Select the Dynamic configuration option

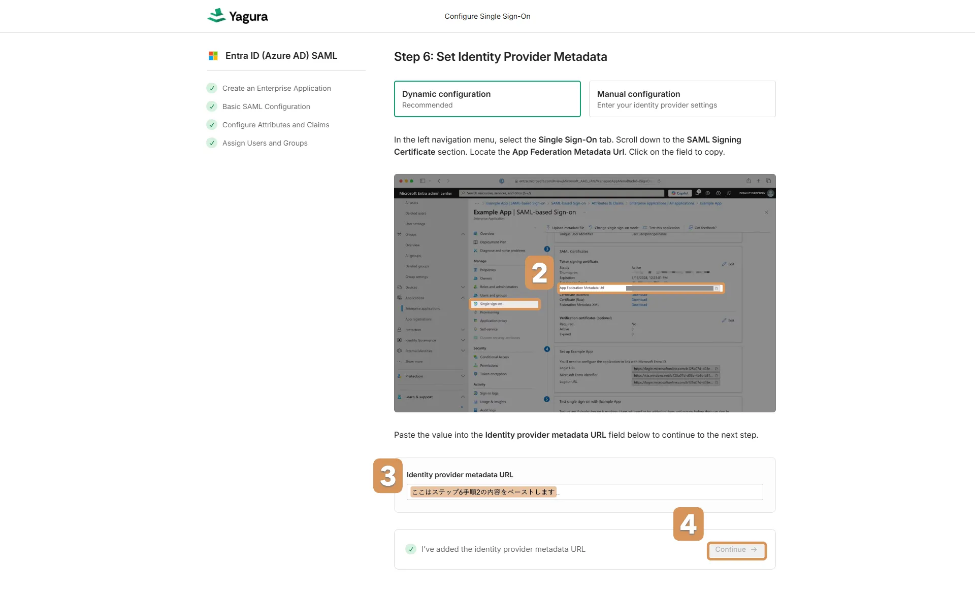(x=487, y=99)
